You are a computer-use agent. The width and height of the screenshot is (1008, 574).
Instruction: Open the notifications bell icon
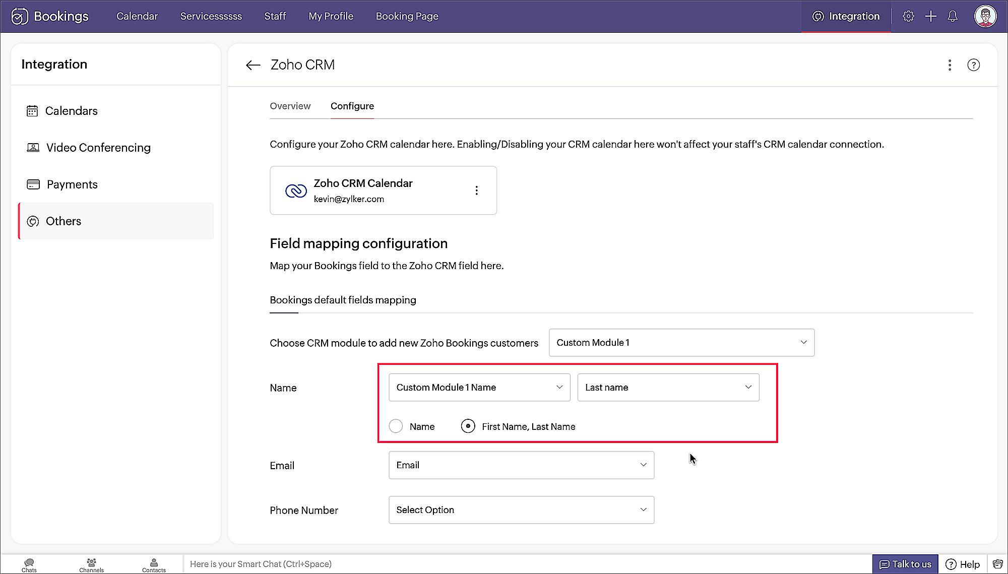coord(953,16)
